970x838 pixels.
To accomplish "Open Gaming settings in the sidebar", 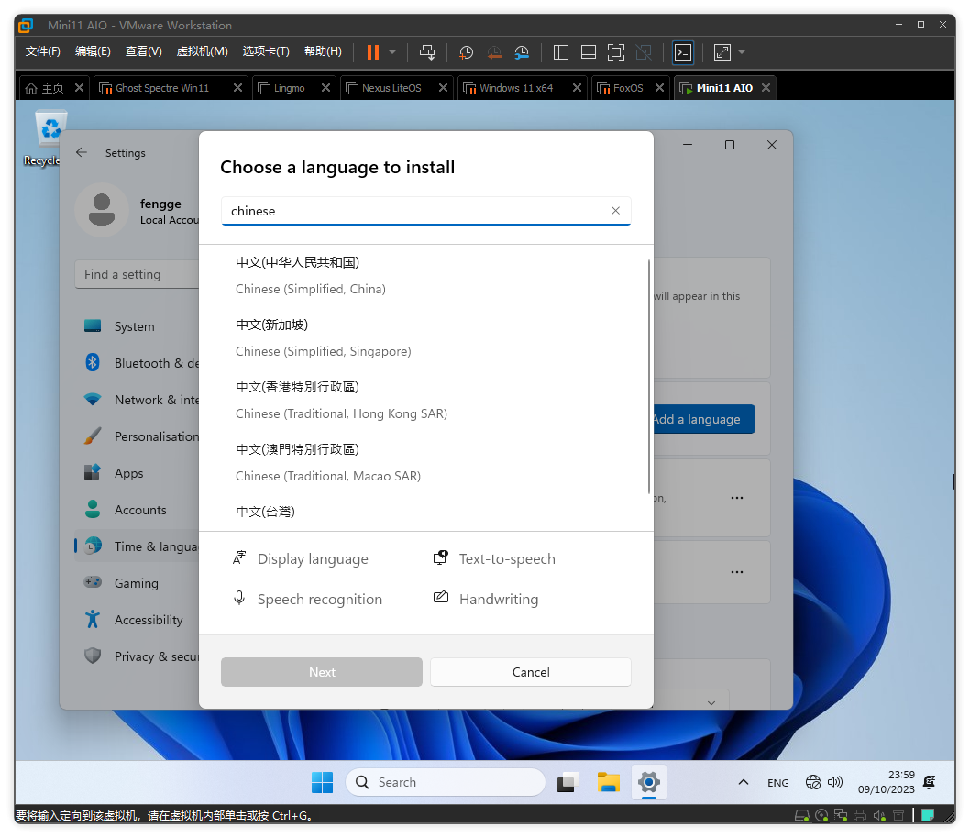I will coord(136,583).
